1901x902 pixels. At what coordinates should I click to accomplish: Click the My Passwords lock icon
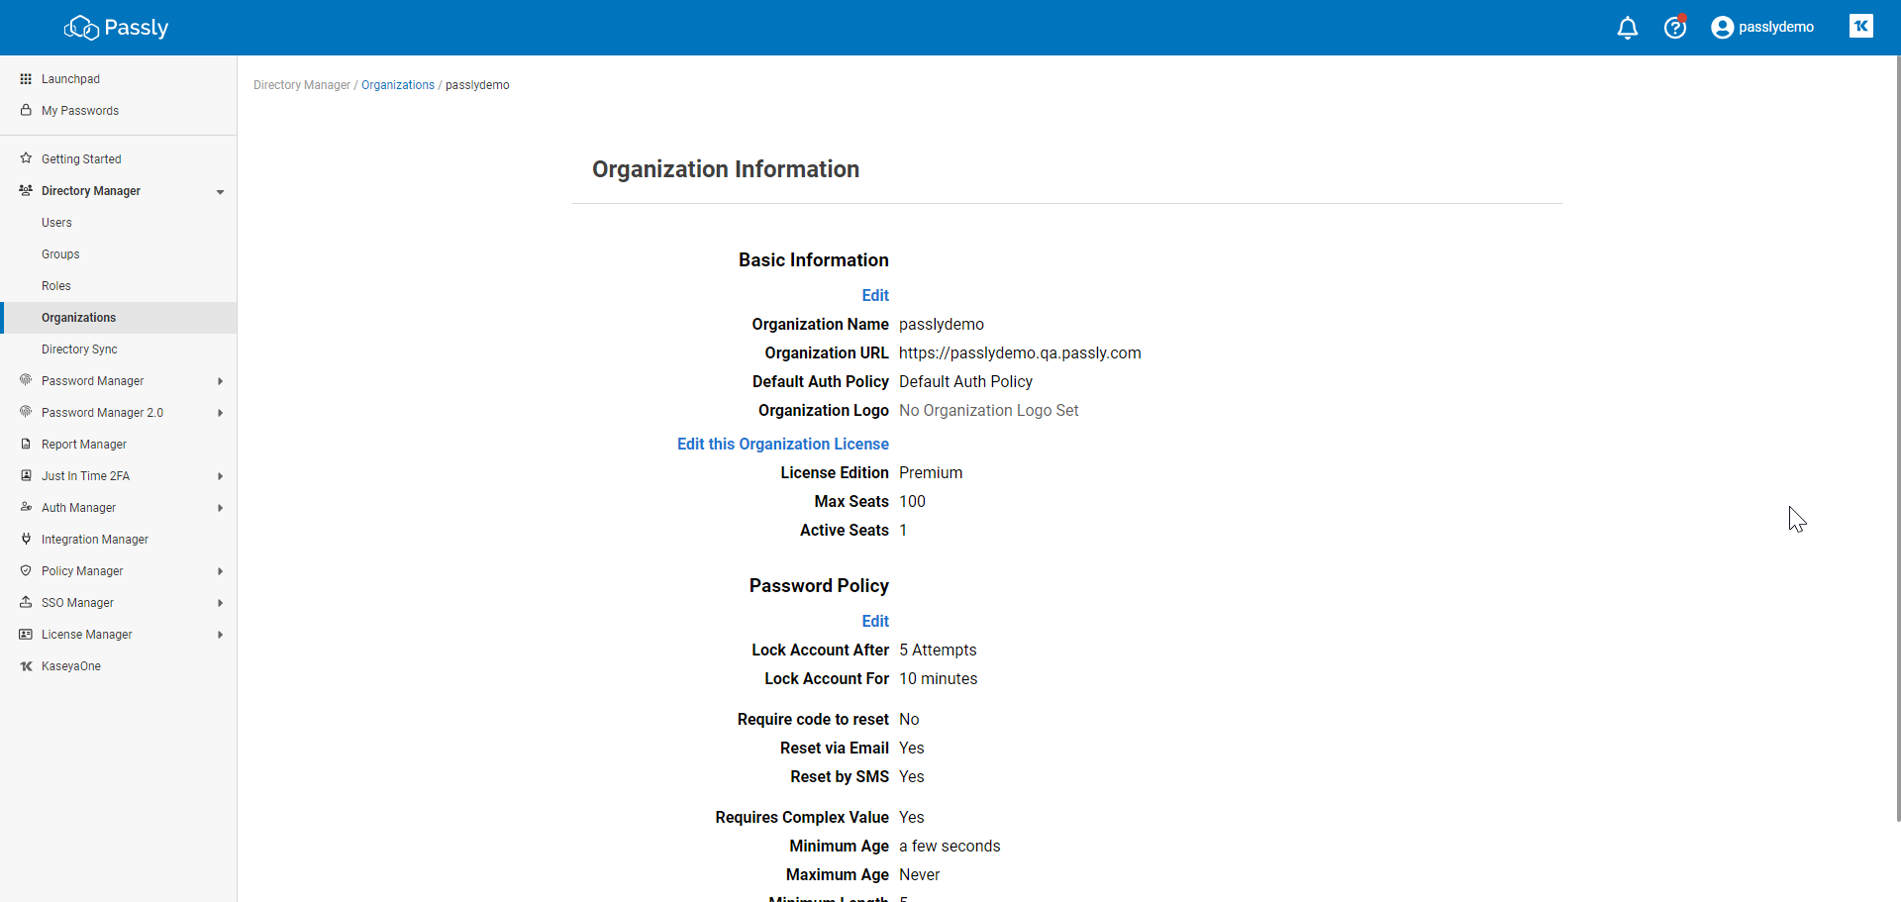point(26,110)
